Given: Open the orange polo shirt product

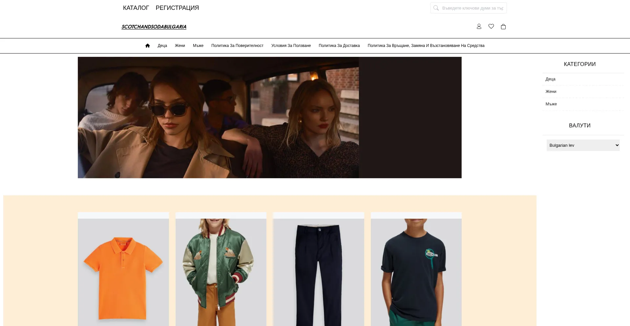Looking at the screenshot, I should point(123,272).
